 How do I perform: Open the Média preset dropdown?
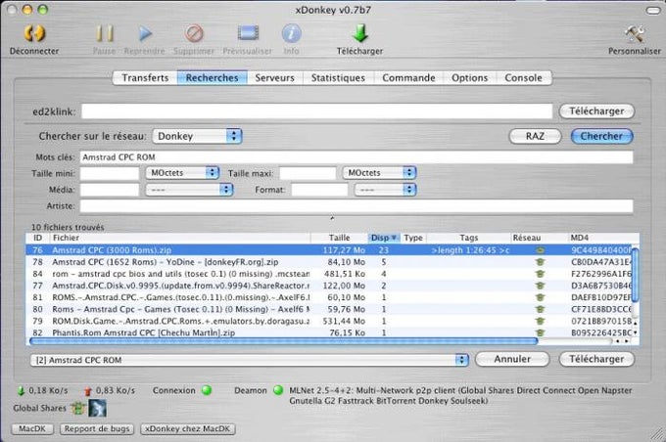click(189, 190)
